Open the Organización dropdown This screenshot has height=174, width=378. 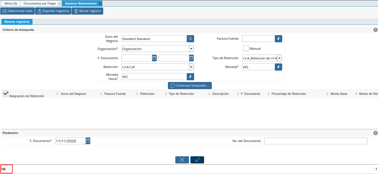191,49
